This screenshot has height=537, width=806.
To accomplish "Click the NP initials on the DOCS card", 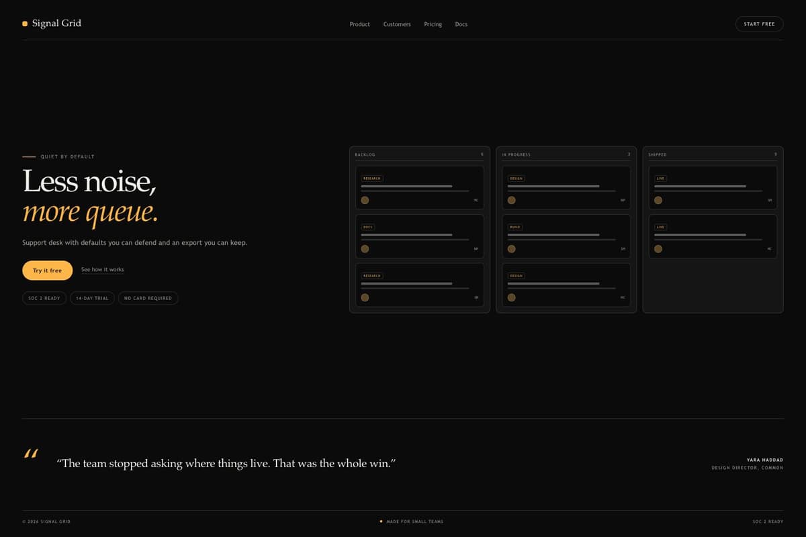I will 476,249.
